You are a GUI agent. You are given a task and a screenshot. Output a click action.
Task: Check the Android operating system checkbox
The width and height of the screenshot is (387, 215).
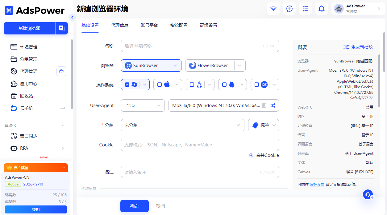coord(224,85)
